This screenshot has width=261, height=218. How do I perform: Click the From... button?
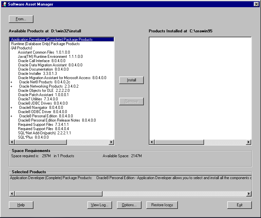click(21, 19)
